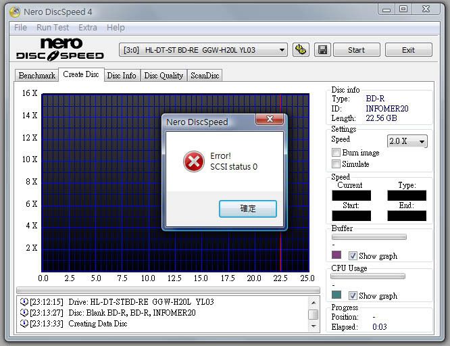The width and height of the screenshot is (450, 346).
Task: Click the 'Disc: Blank BD-R' log entry
Action: click(132, 313)
